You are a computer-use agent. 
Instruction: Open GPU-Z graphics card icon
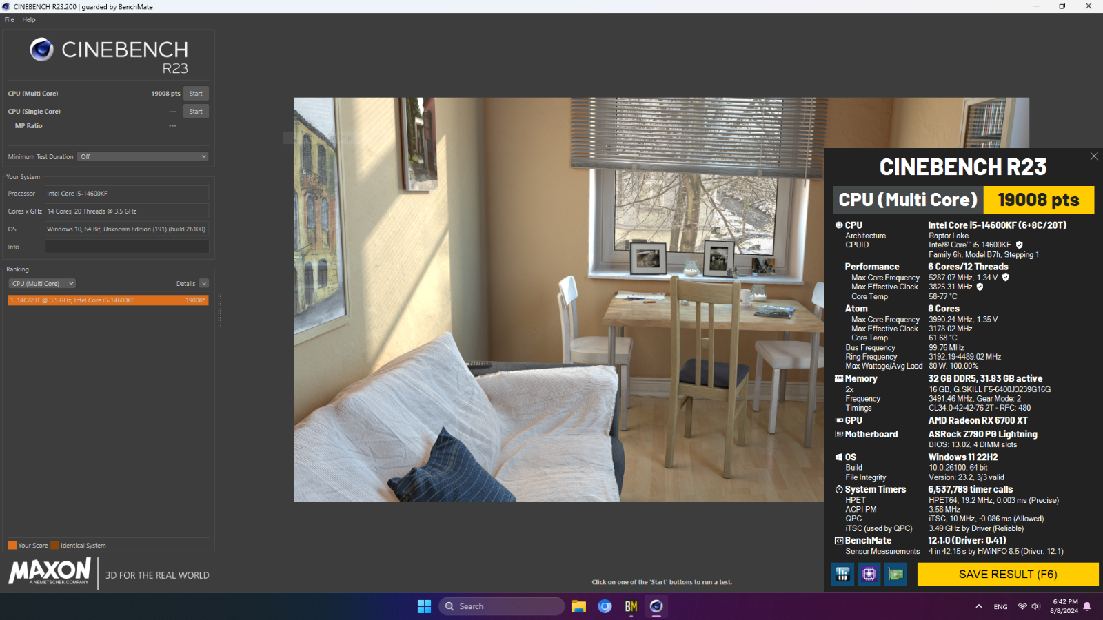point(895,574)
